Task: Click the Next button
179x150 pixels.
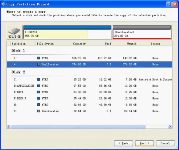Action: tap(144, 143)
